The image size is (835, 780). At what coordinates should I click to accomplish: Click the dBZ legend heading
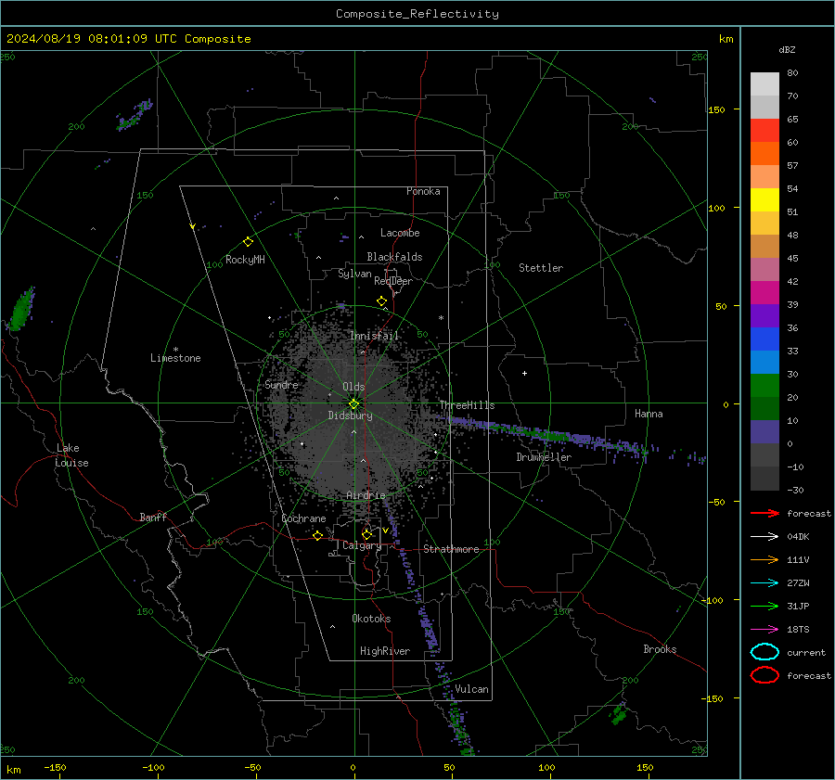point(787,50)
